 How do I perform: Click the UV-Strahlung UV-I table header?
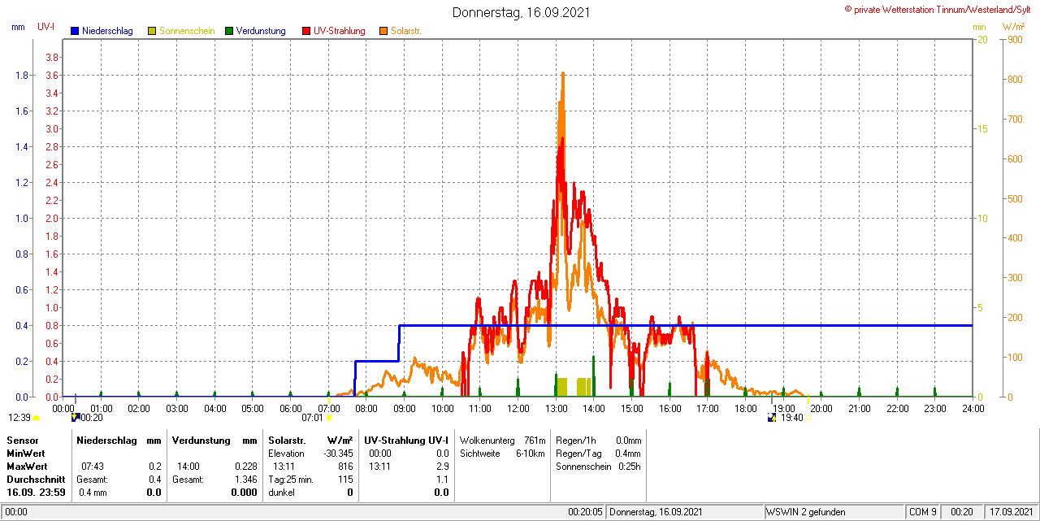(x=406, y=440)
